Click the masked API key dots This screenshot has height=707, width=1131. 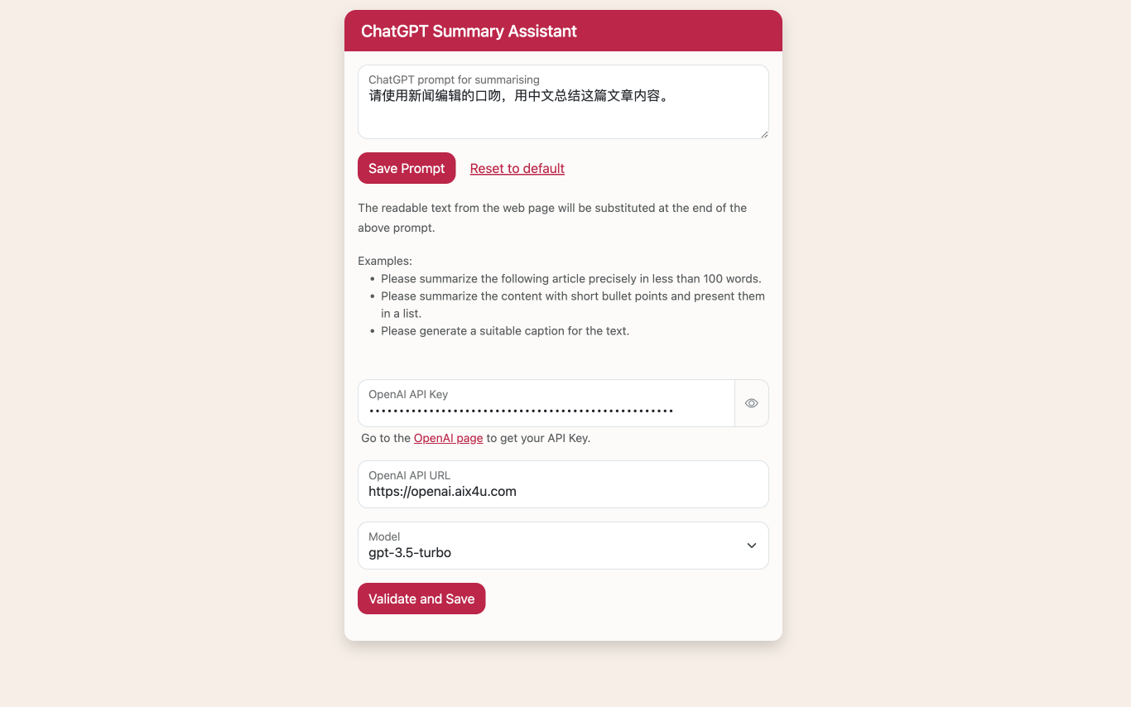pyautogui.click(x=521, y=411)
